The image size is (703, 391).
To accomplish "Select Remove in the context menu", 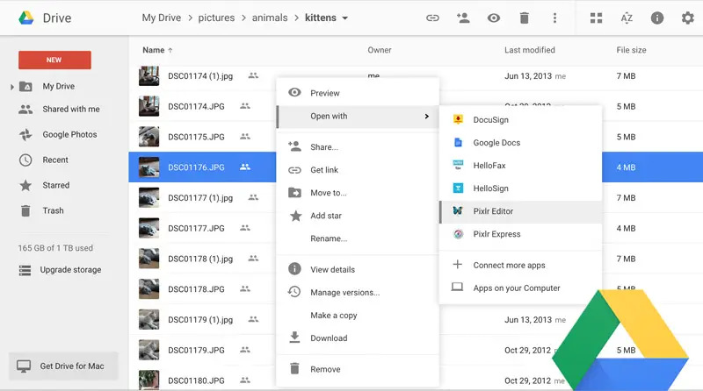I will click(358, 370).
